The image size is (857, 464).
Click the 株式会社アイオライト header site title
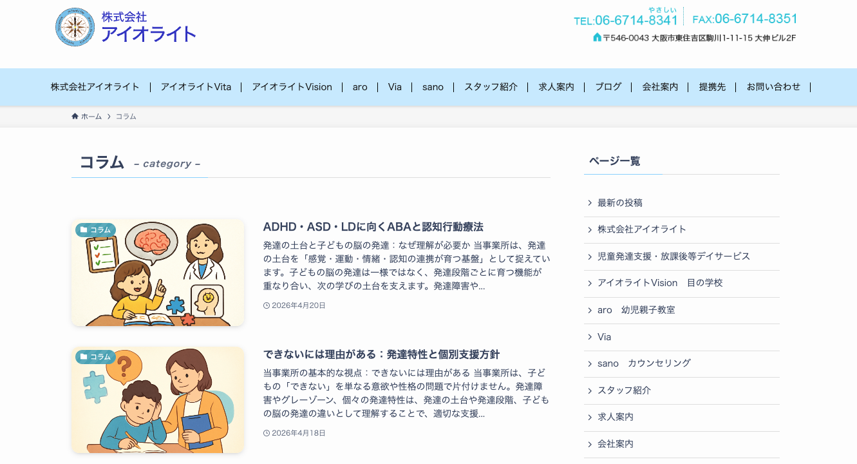coord(148,28)
